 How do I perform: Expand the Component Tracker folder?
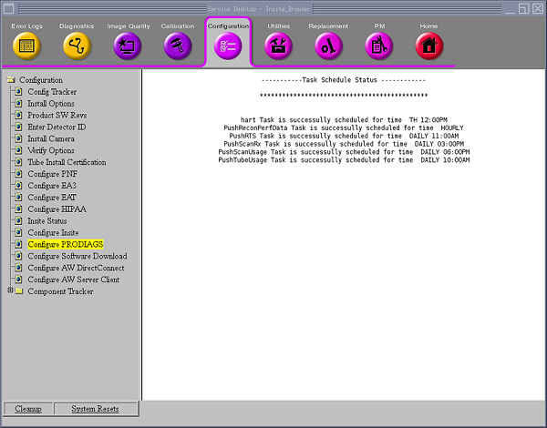click(x=10, y=291)
